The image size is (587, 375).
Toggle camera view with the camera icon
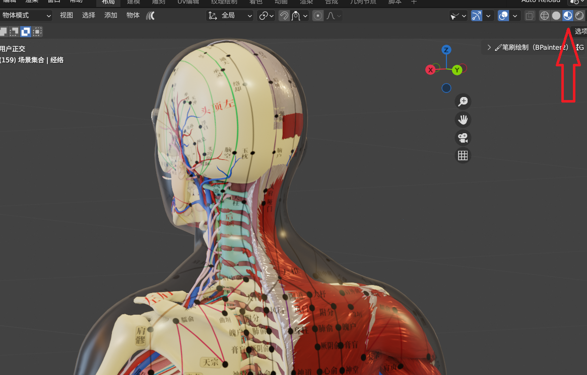pos(463,138)
